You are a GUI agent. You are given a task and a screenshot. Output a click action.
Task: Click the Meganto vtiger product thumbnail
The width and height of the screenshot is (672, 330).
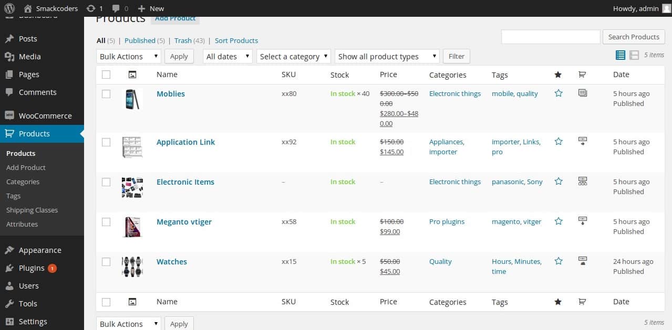(x=132, y=227)
